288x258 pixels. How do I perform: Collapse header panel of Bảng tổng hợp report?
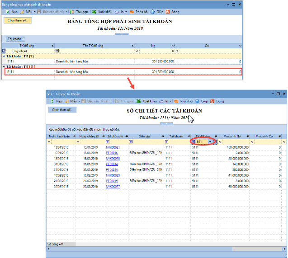(122, 34)
